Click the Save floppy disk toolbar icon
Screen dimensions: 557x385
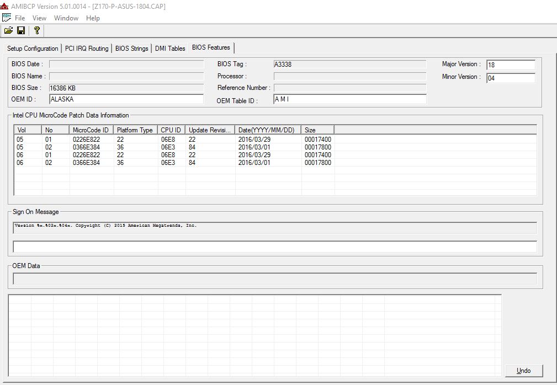[21, 30]
